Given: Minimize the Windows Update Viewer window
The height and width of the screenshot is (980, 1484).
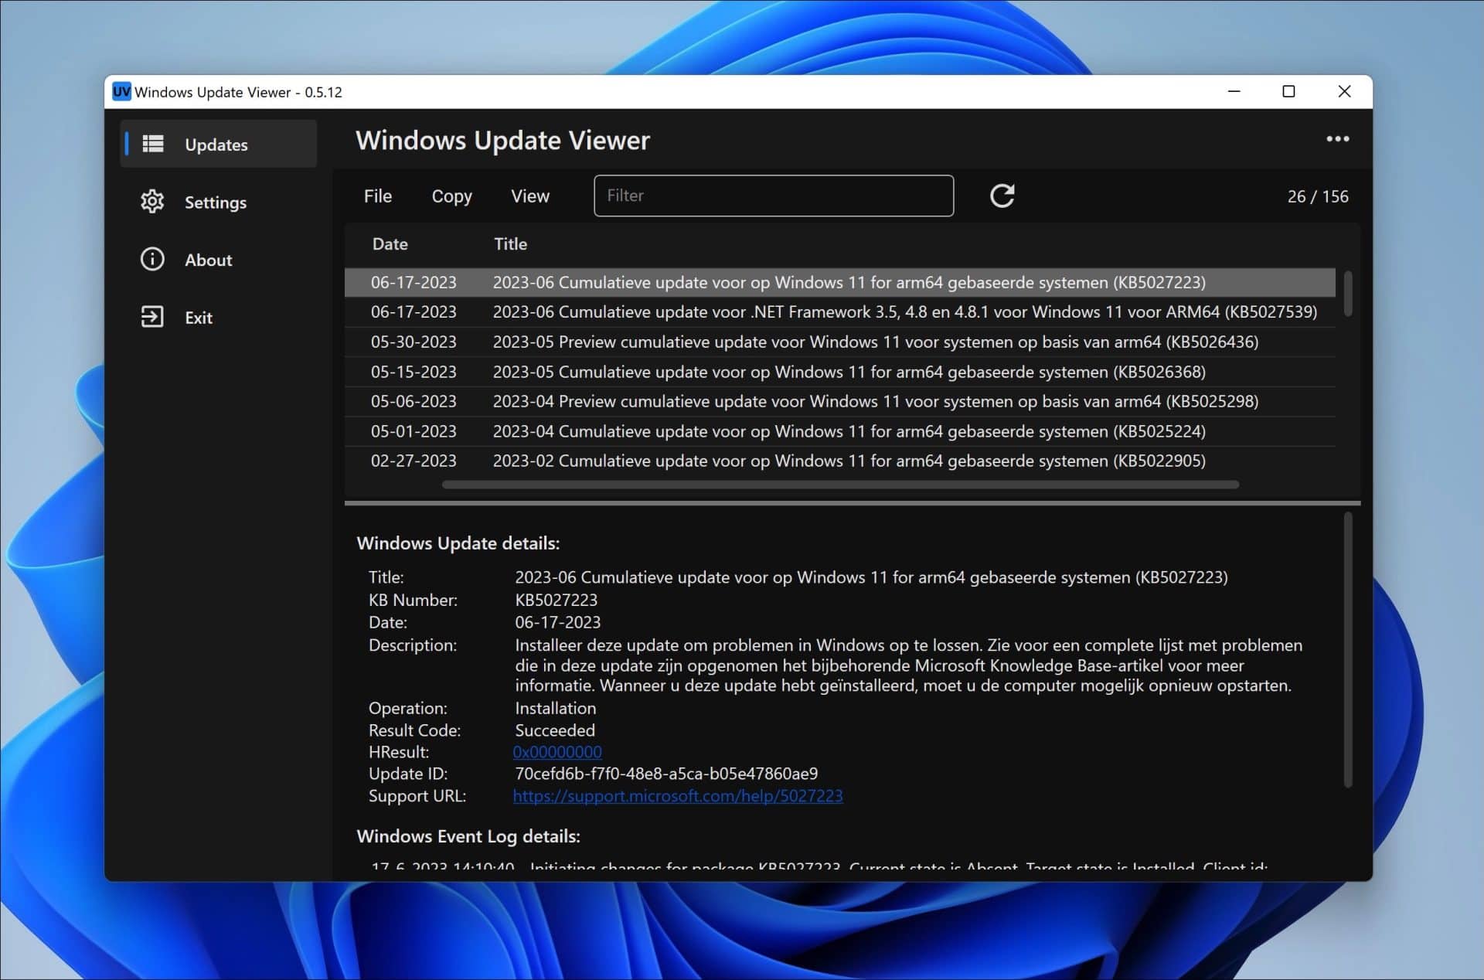Looking at the screenshot, I should 1234,91.
